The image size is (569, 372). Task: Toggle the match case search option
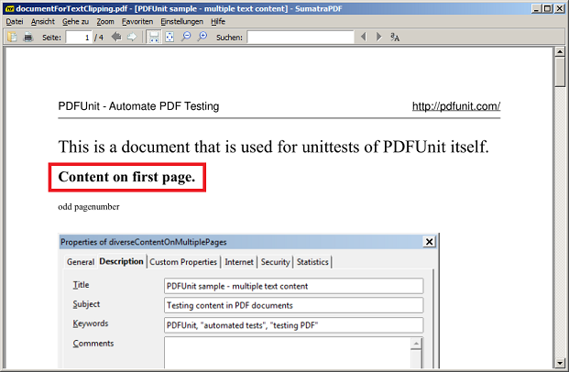tap(395, 37)
